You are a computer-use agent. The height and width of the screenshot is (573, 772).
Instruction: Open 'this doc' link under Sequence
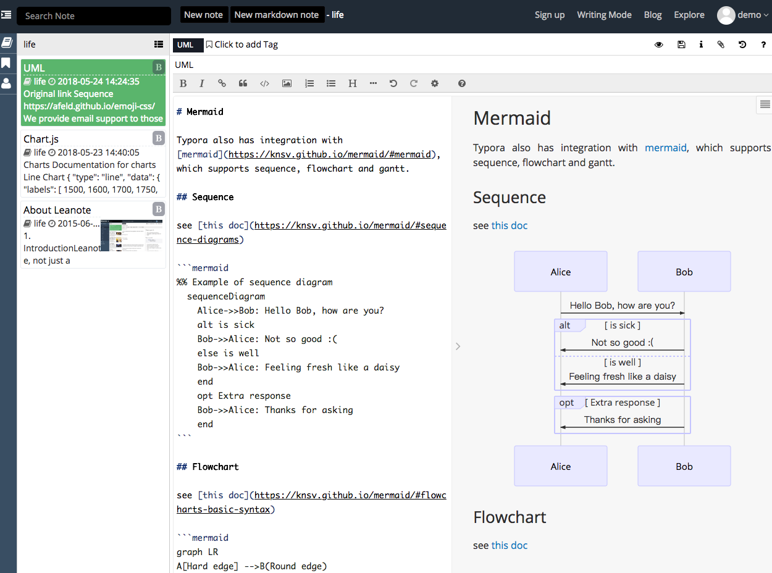pos(510,225)
